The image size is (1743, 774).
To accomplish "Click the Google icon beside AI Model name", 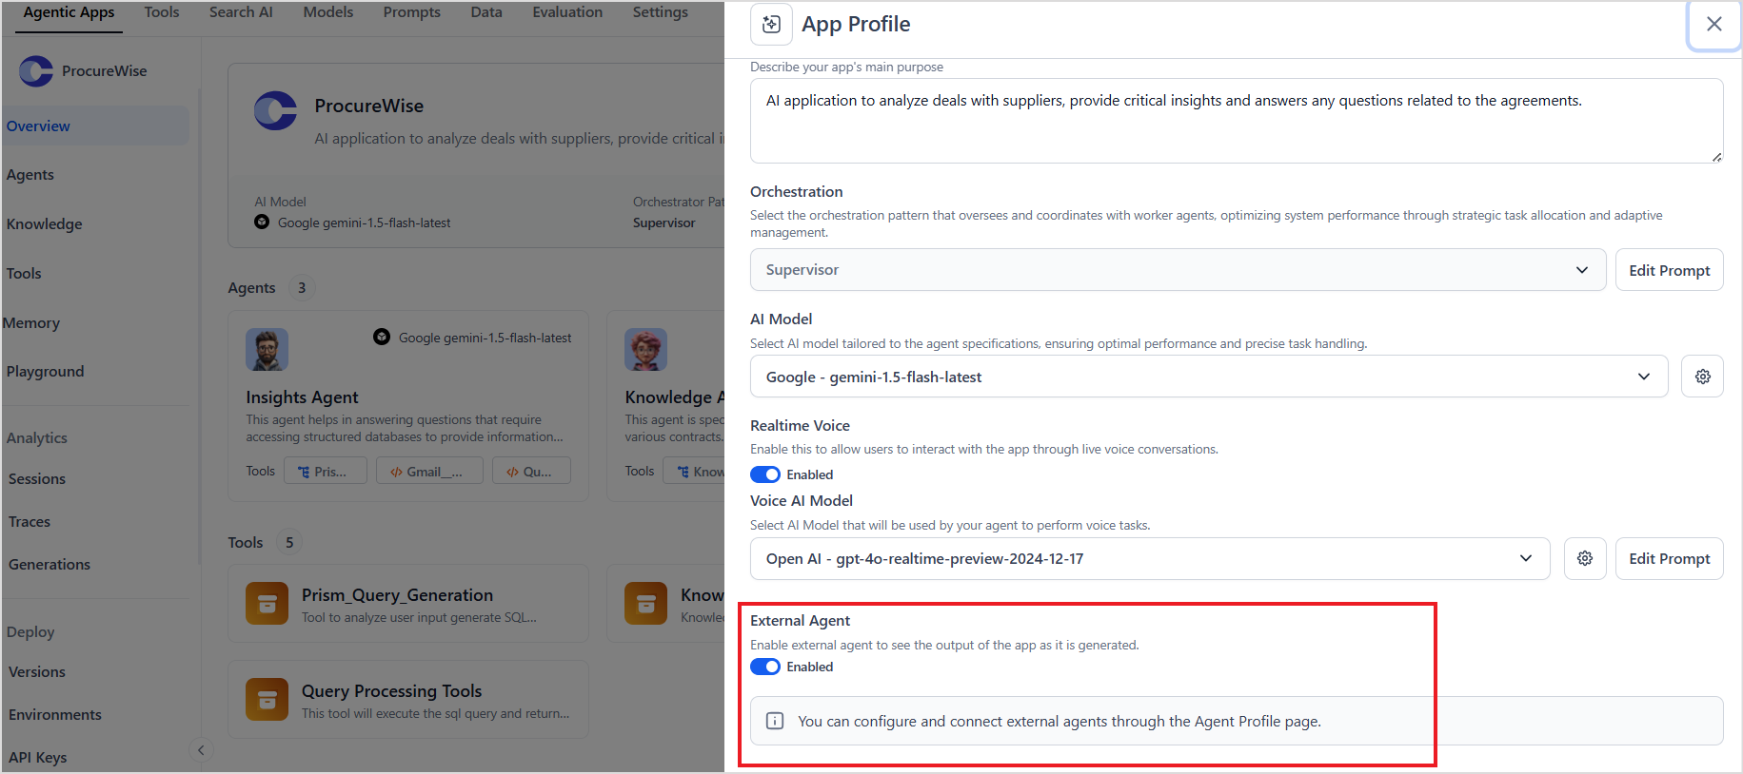I will pyautogui.click(x=262, y=222).
